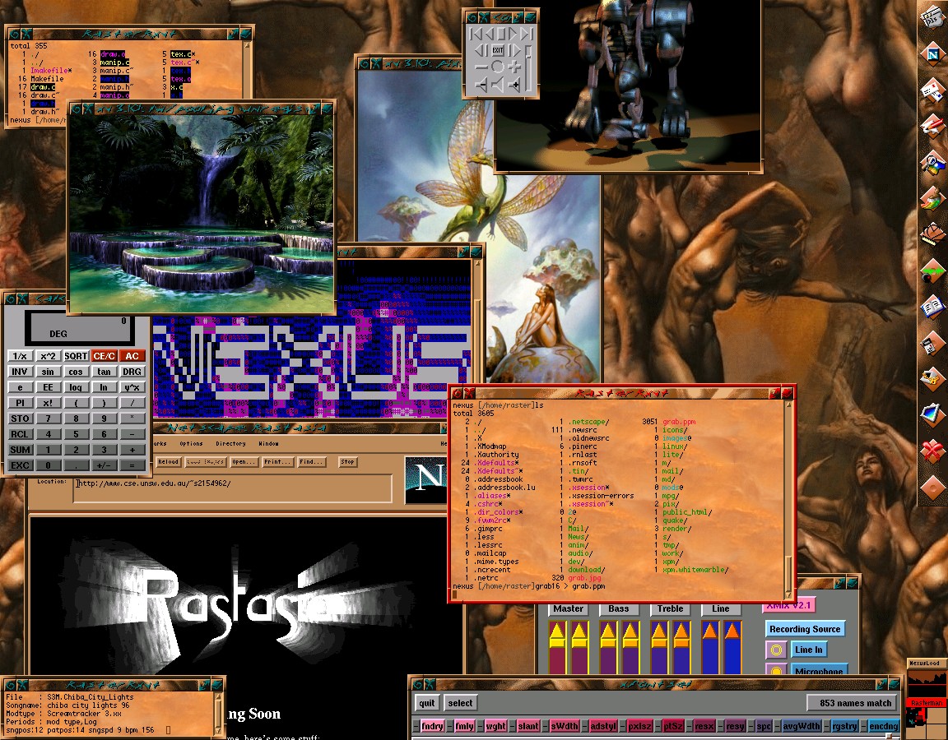
Task: Select the Line In recording source radio button
Action: point(776,650)
